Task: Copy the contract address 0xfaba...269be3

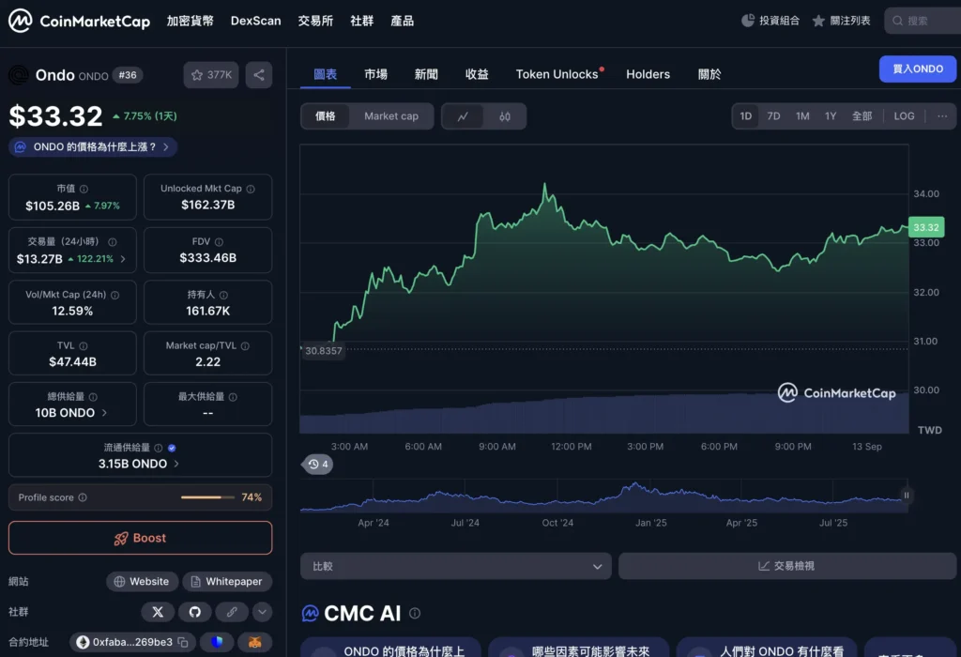Action: point(183,642)
